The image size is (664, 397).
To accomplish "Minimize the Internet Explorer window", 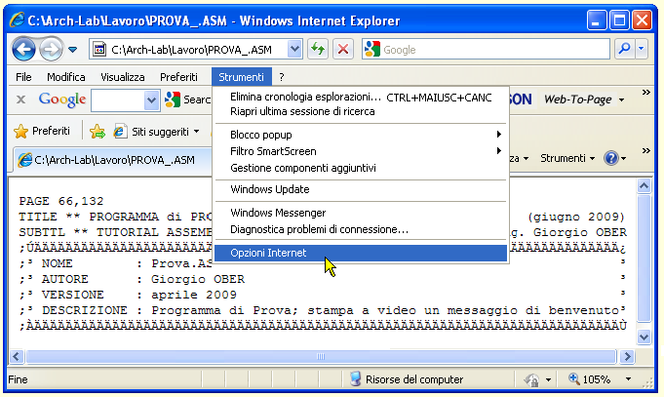I will click(x=596, y=20).
